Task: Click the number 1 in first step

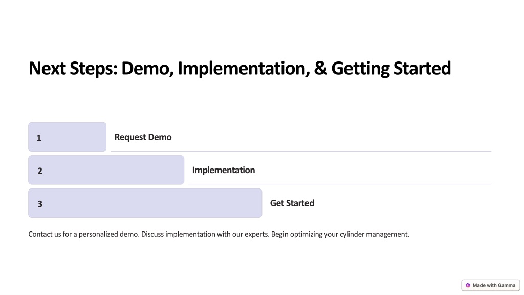Action: (39, 138)
